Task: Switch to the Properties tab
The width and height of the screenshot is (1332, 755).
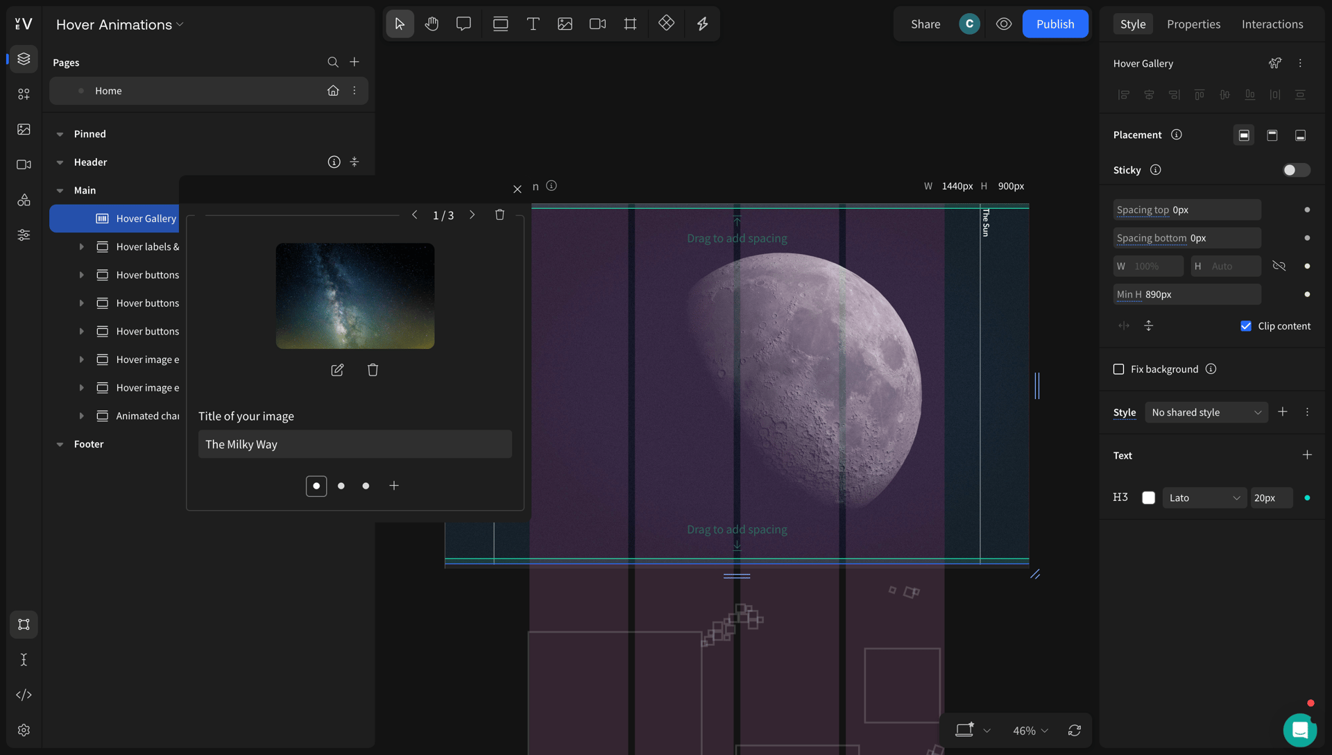Action: 1193,24
